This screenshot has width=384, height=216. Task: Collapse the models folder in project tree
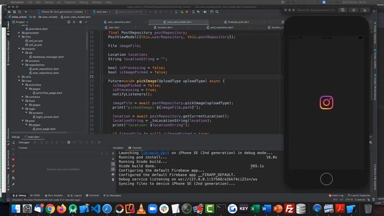(x=19, y=49)
